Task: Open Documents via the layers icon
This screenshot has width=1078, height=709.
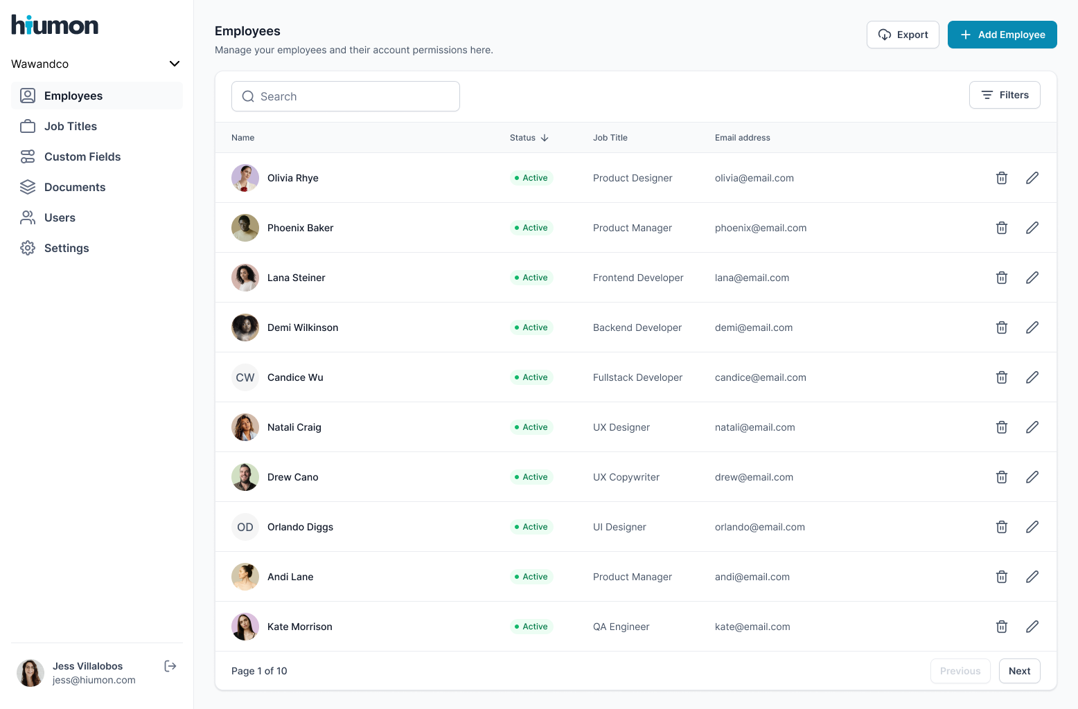Action: (x=28, y=187)
